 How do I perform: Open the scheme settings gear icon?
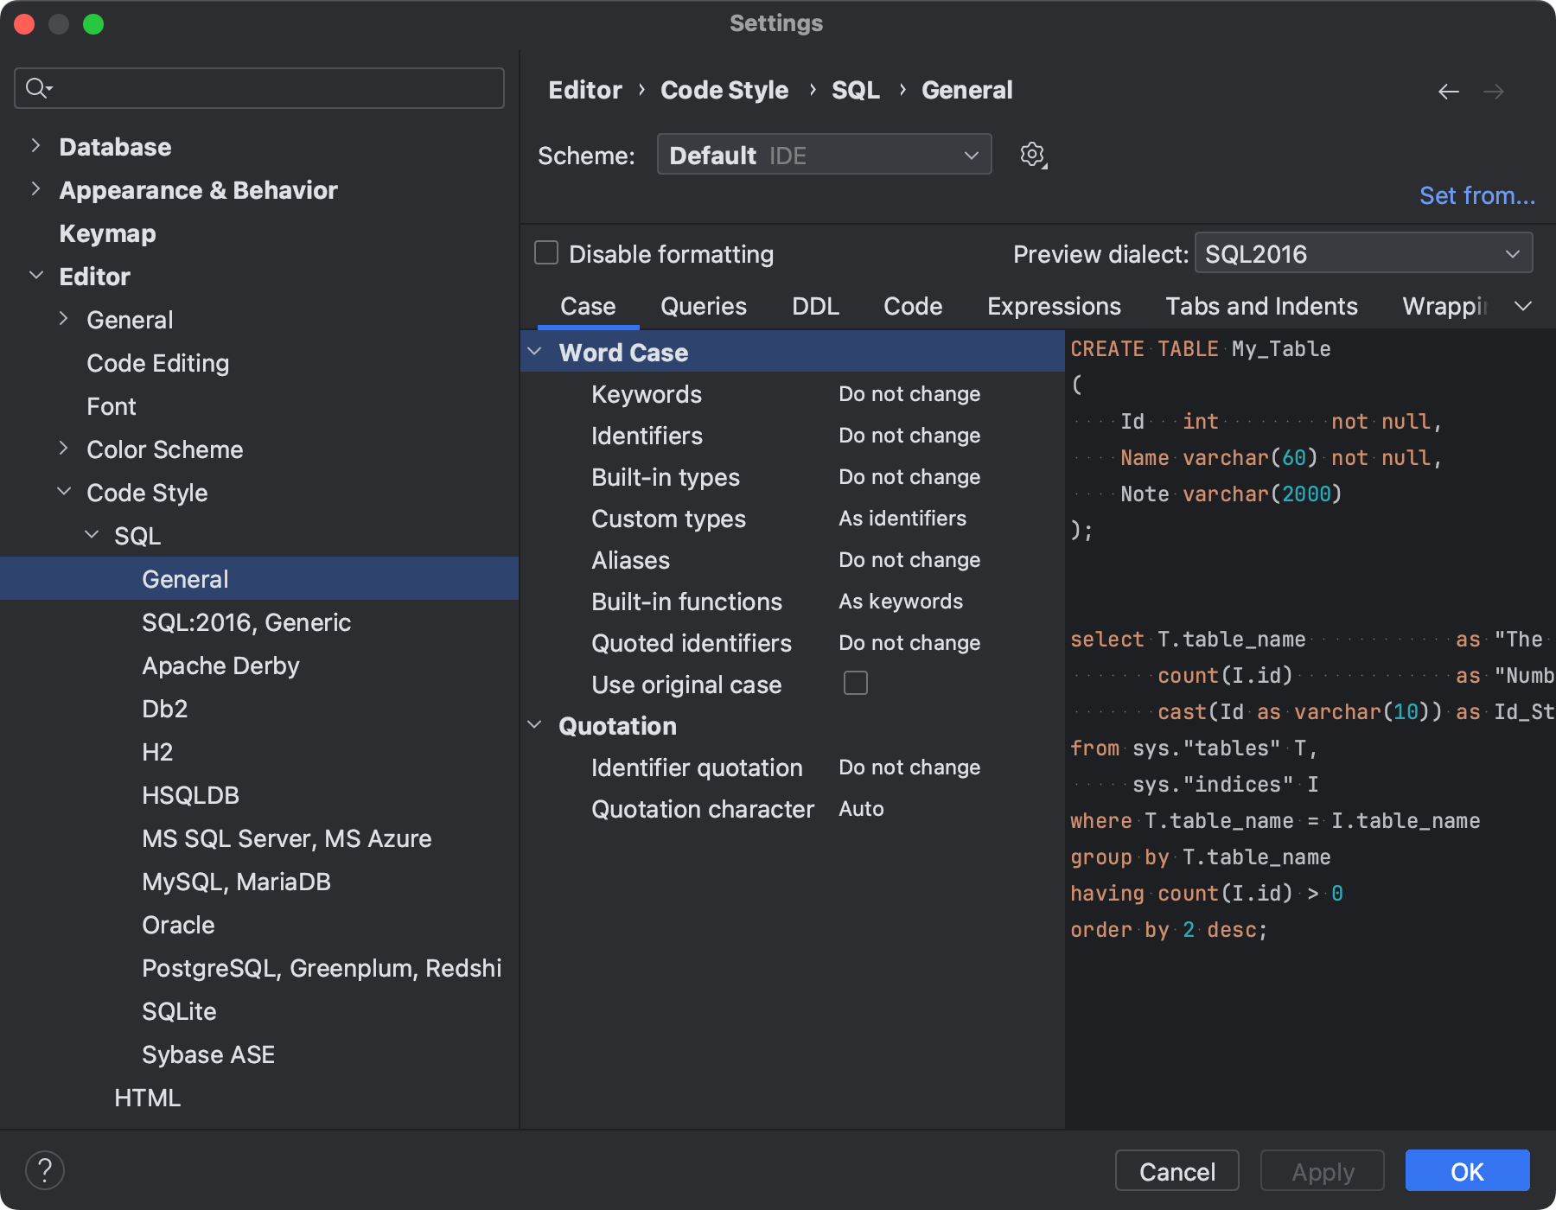click(1031, 155)
